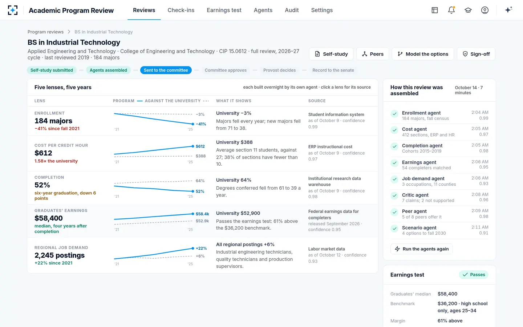This screenshot has height=327, width=523.
Task: Select the Agents assembled step
Action: (x=108, y=70)
